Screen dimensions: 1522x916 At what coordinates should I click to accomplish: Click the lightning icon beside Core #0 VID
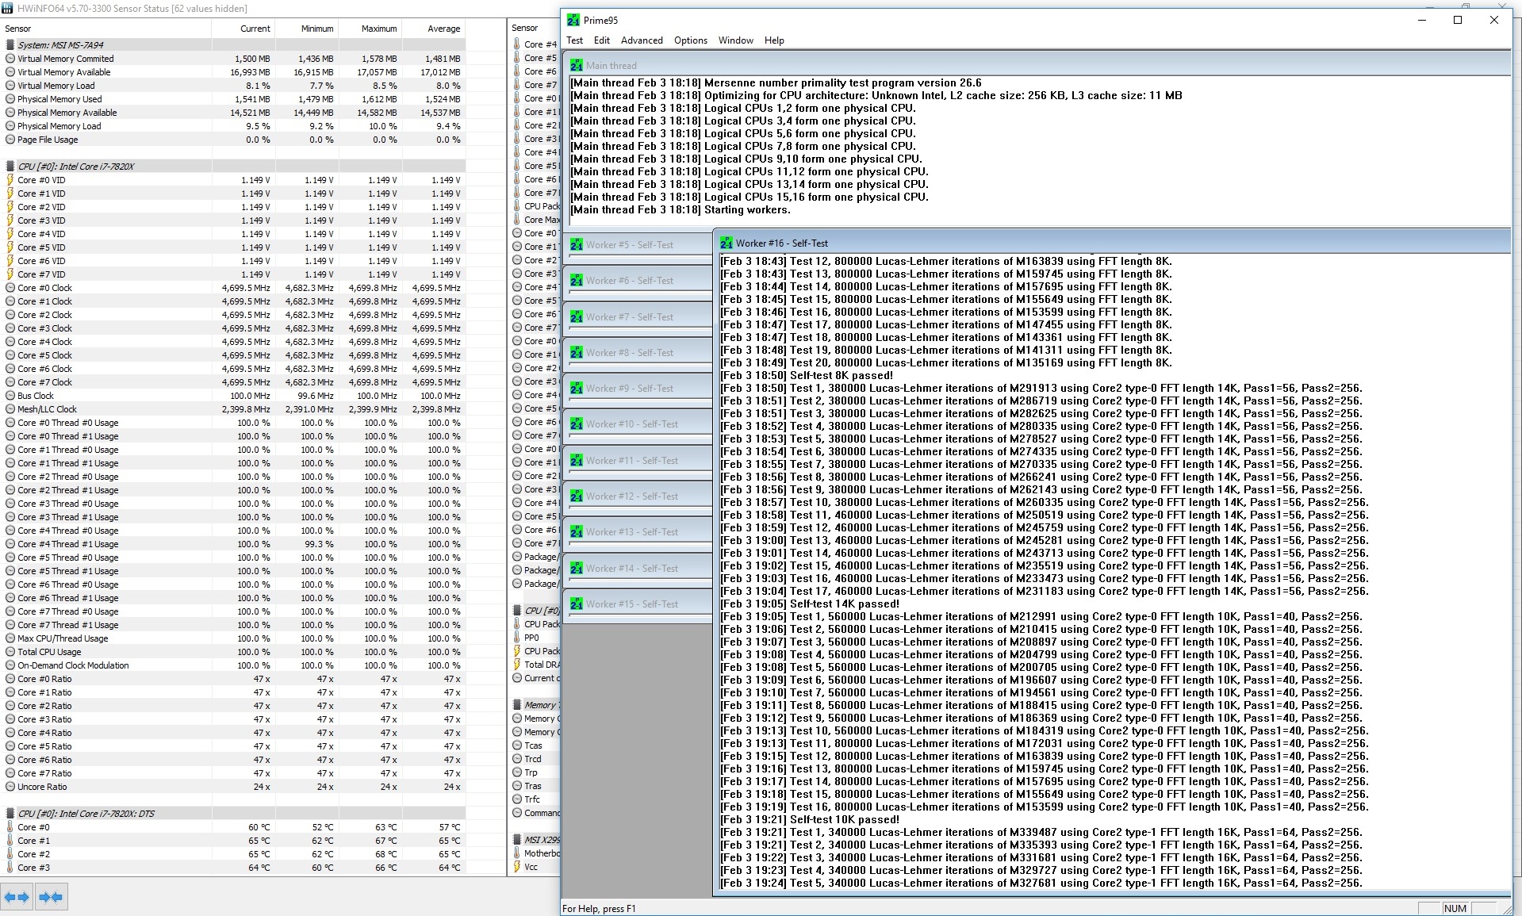tap(10, 180)
